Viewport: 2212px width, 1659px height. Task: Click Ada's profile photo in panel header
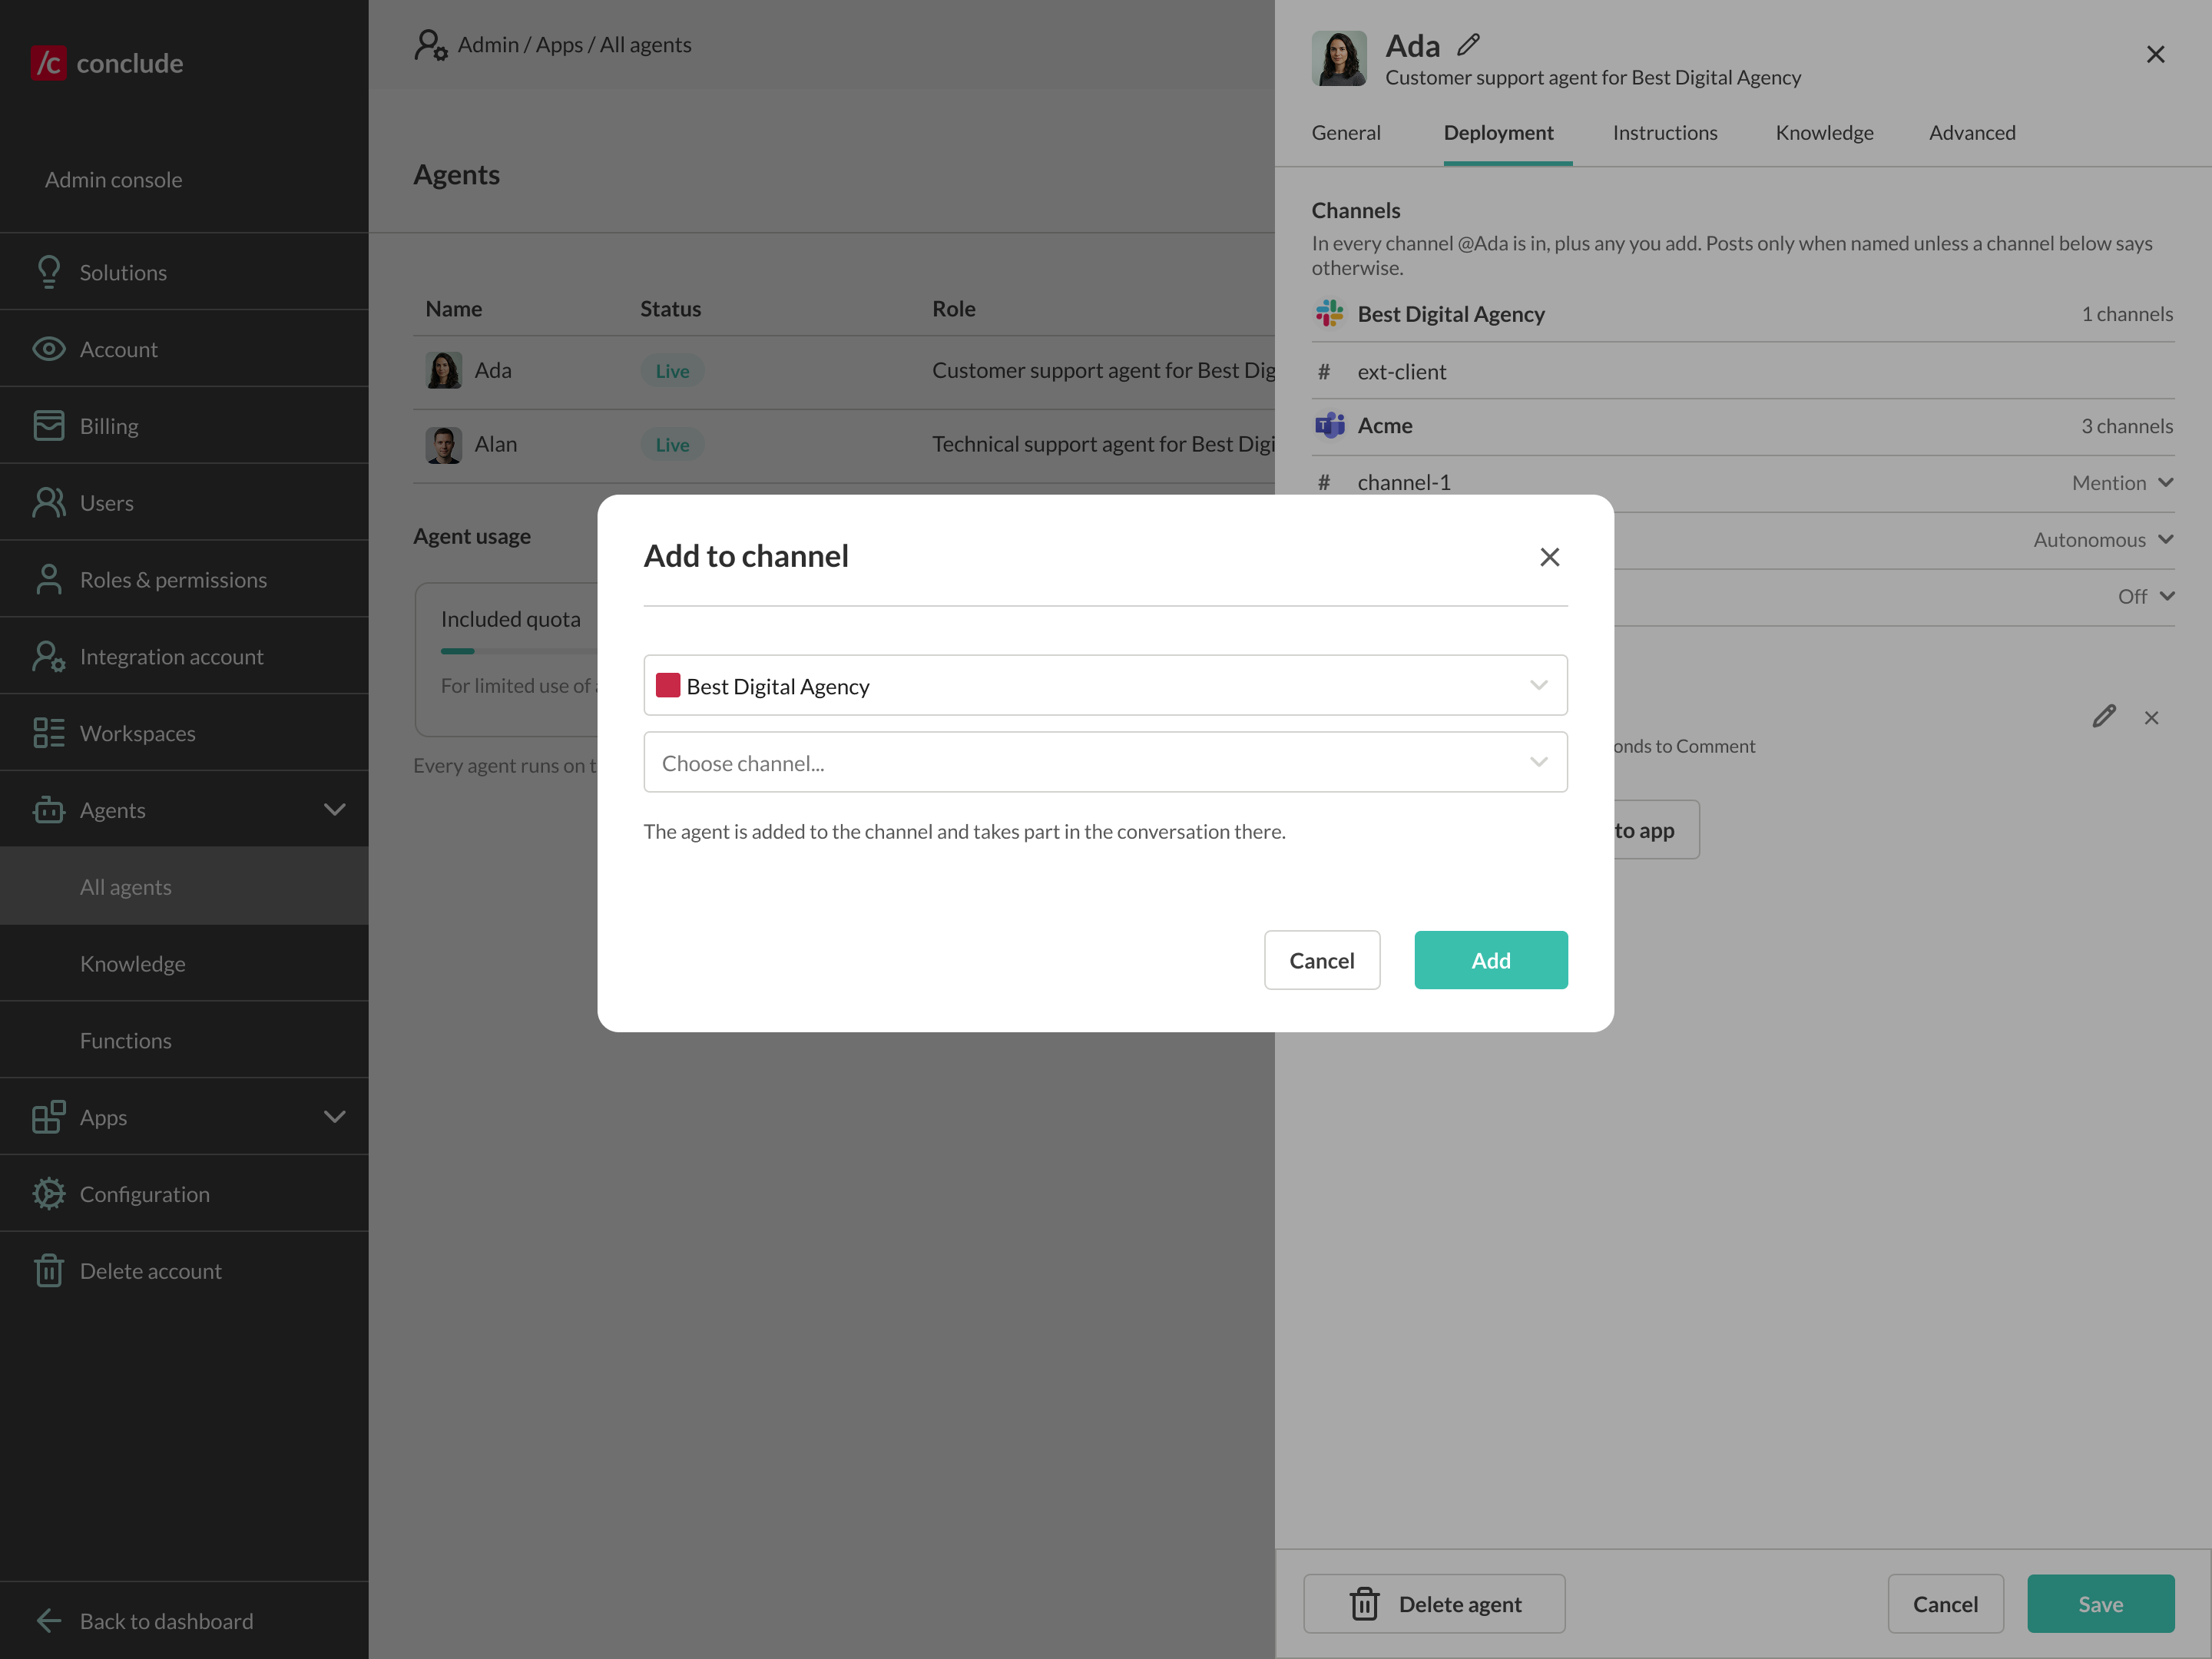pos(1339,58)
